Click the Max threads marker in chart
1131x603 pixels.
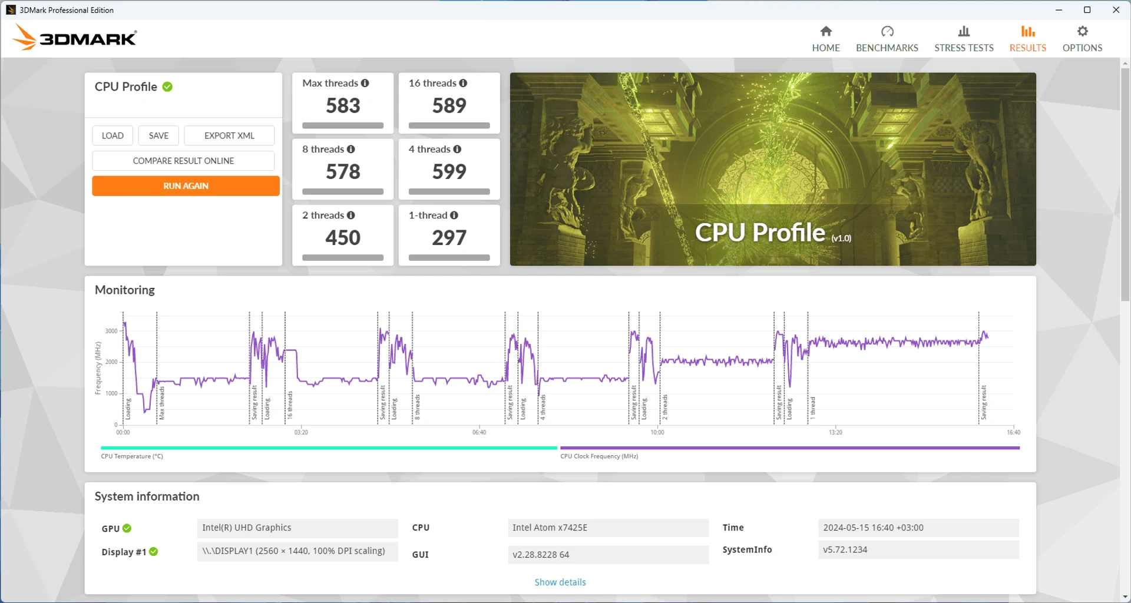click(162, 403)
